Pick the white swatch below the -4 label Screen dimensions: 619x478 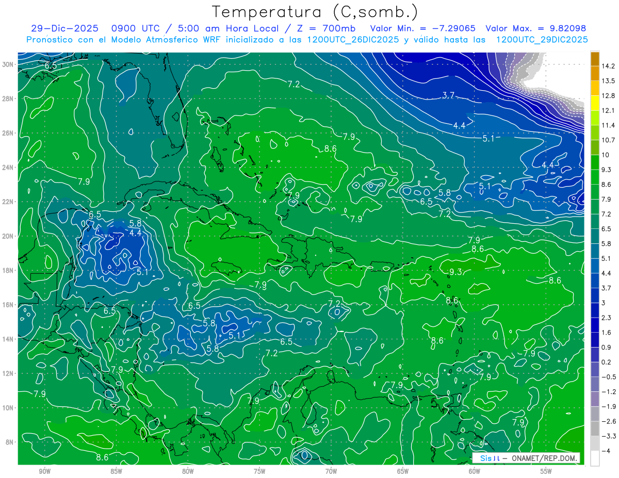pos(595,458)
